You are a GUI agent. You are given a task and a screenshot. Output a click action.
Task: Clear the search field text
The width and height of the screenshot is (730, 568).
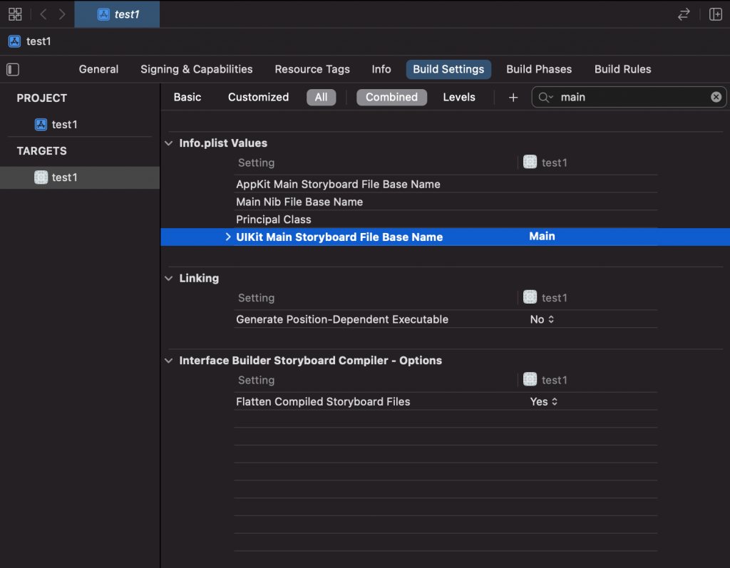(x=716, y=97)
